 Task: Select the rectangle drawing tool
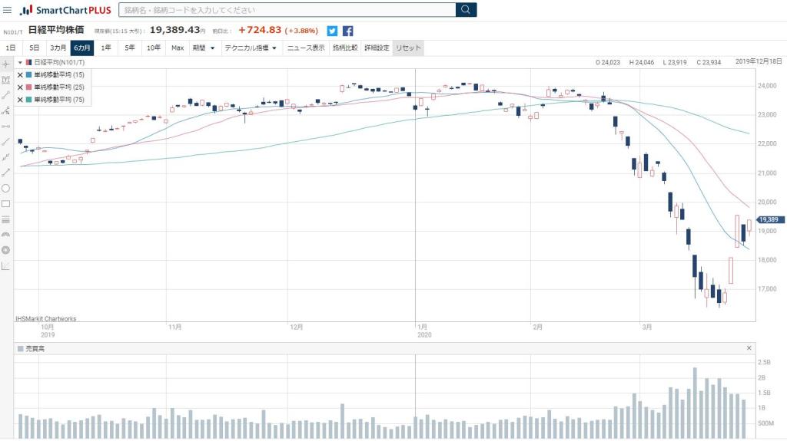click(5, 204)
